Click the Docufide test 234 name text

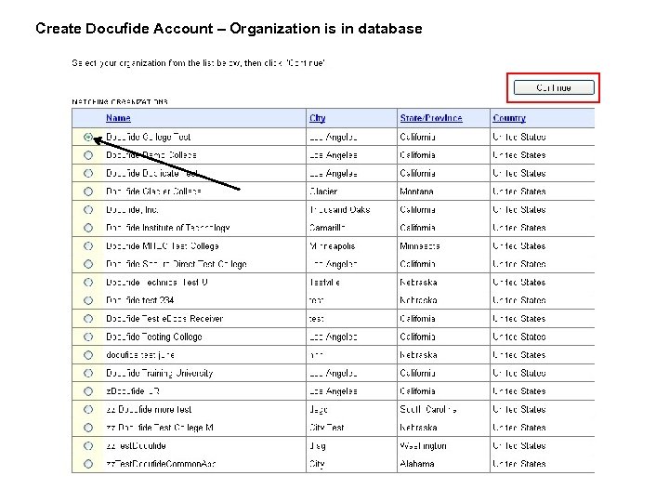click(140, 300)
